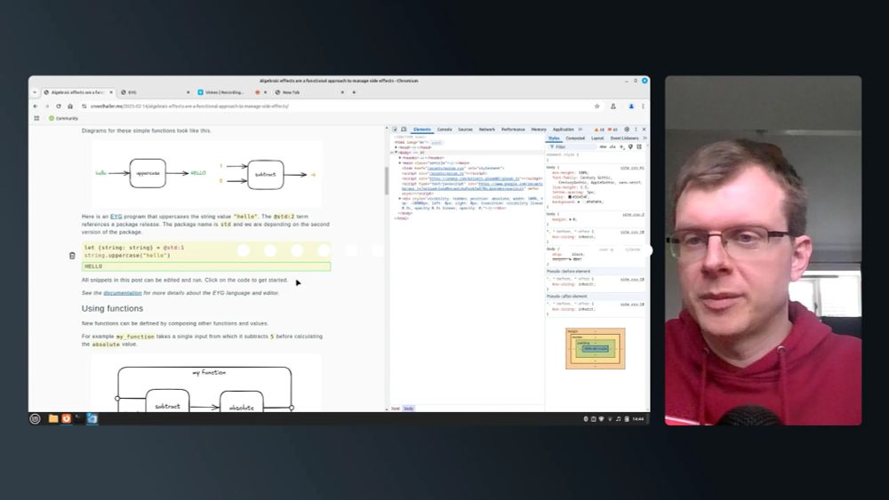Switch to the Algebraic effects browser tab
Viewport: 889px width, 500px height.
pos(76,92)
